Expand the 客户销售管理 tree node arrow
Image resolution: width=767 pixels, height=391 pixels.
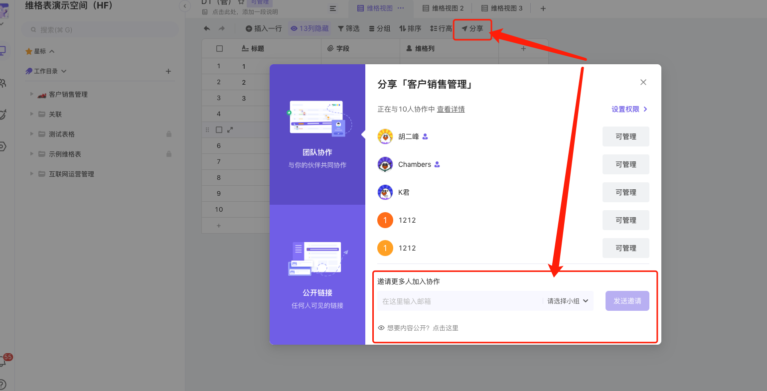coord(32,94)
